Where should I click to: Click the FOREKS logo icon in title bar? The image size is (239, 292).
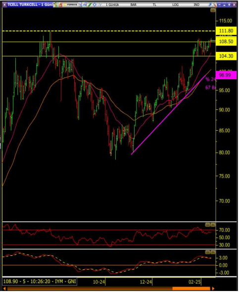(71, 4)
